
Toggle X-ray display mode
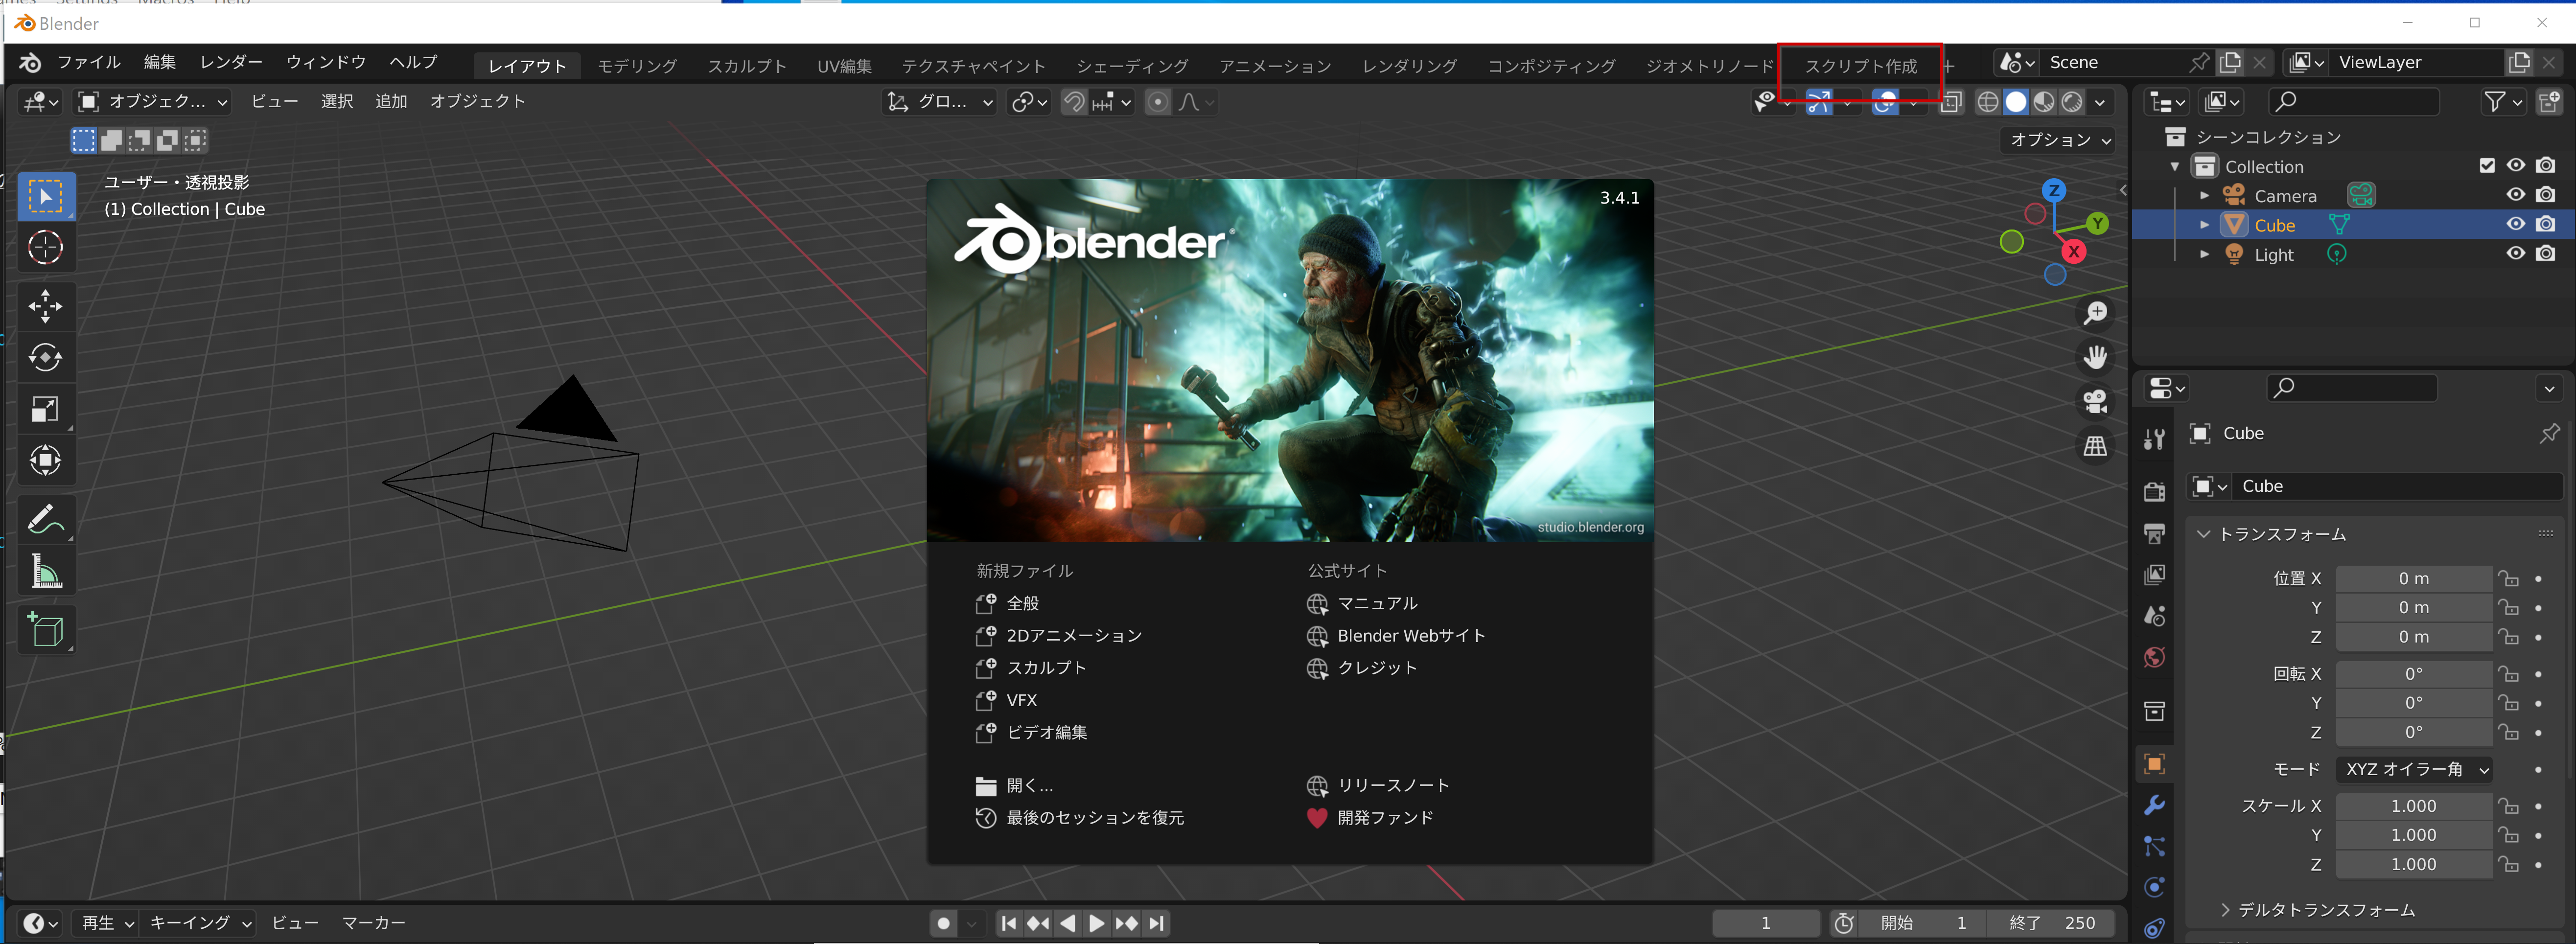pyautogui.click(x=1951, y=102)
